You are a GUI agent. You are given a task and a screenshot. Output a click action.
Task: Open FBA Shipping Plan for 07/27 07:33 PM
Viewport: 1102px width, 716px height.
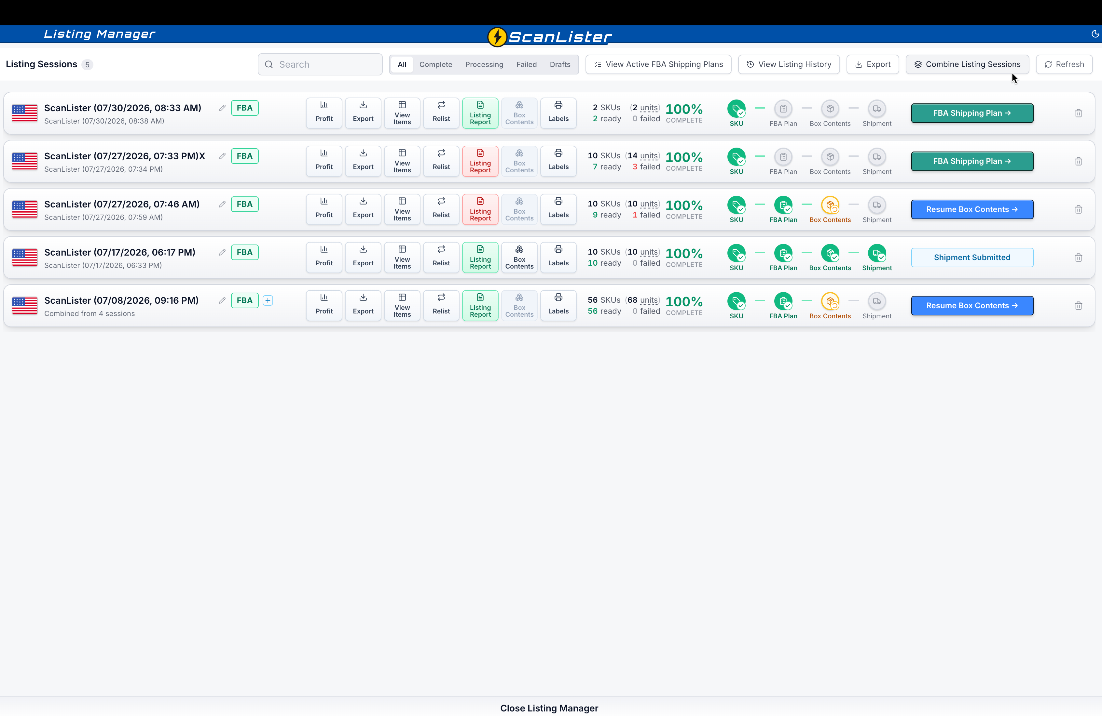972,161
